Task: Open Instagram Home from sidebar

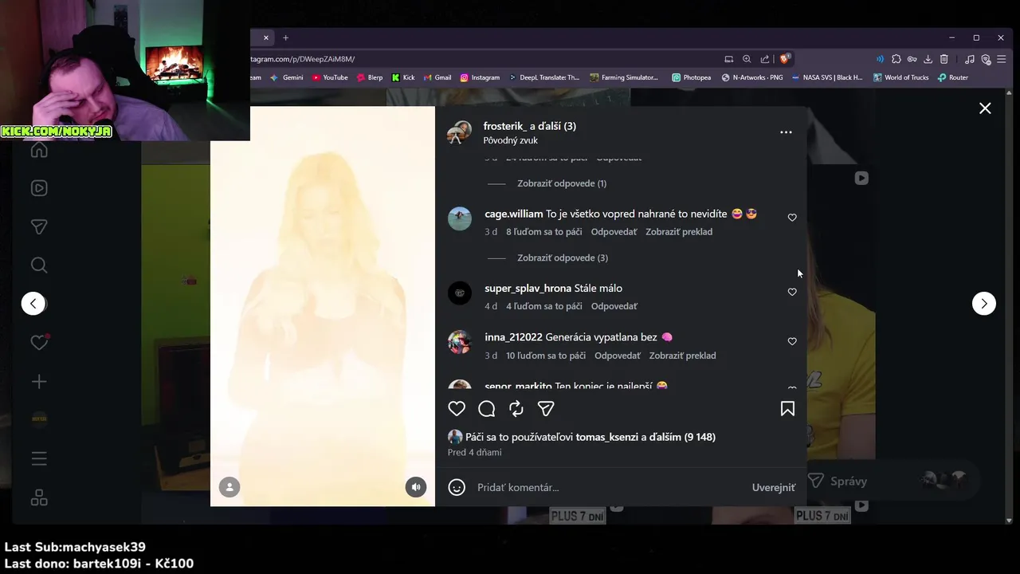Action: click(39, 150)
